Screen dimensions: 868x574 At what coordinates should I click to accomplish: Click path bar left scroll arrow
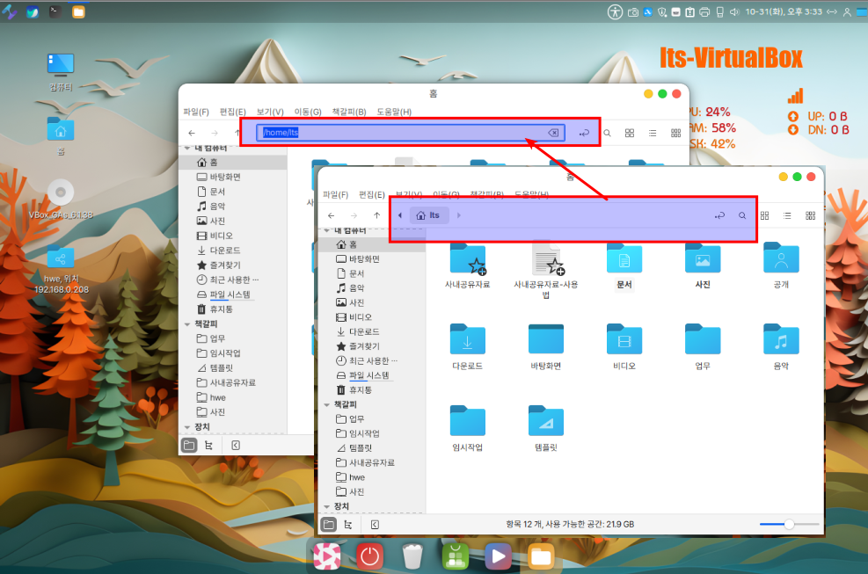click(399, 215)
